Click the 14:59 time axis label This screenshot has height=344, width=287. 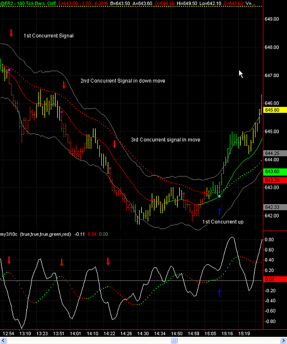(x=194, y=334)
